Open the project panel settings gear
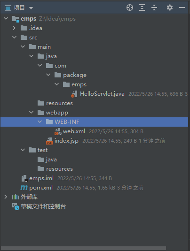This screenshot has height=251, width=190. pos(170,8)
